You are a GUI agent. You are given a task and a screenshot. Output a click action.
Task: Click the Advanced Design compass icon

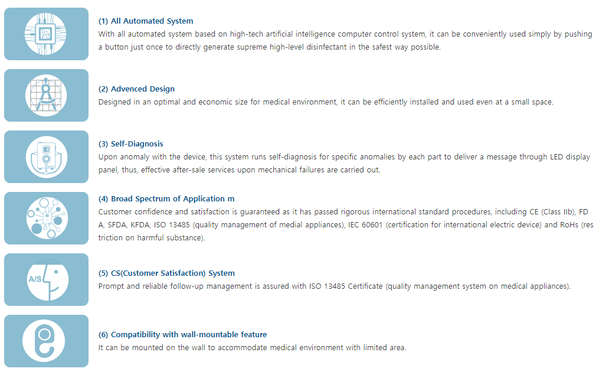(46, 96)
